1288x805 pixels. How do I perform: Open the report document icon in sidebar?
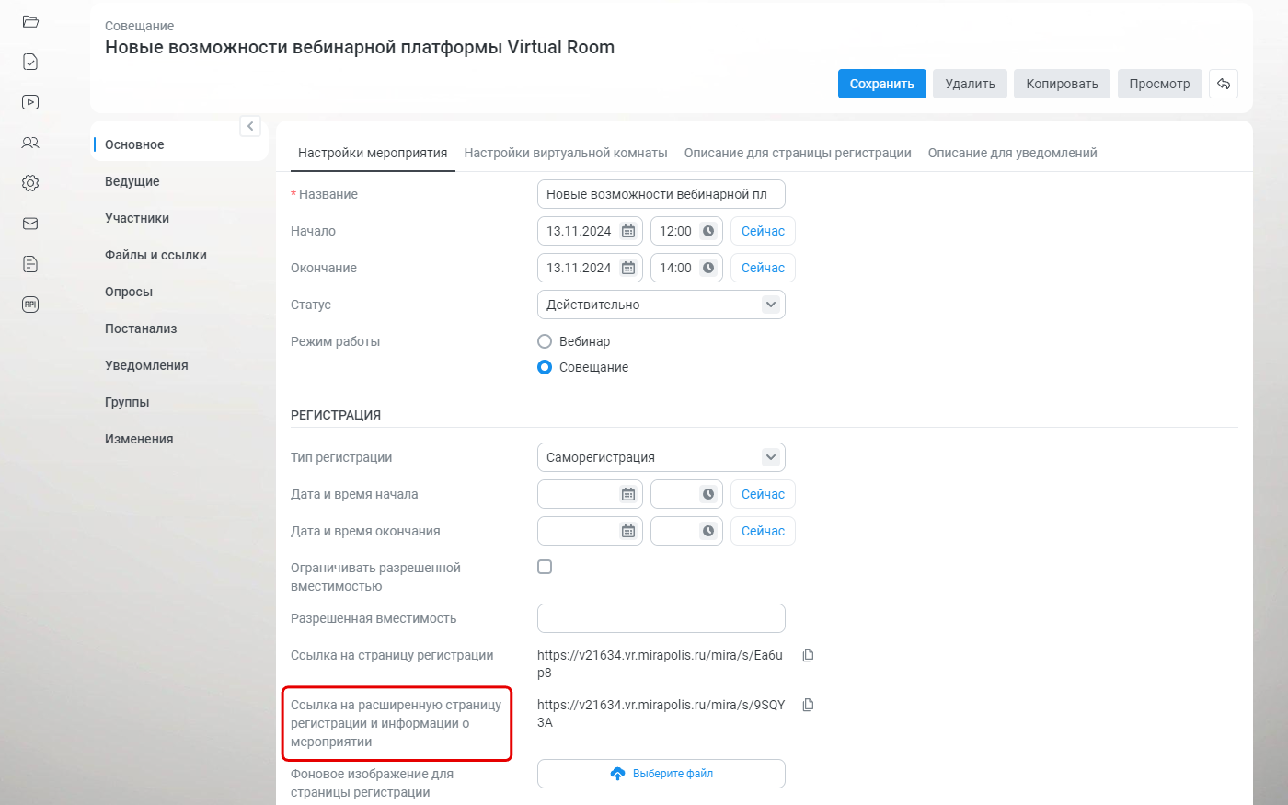[x=30, y=264]
